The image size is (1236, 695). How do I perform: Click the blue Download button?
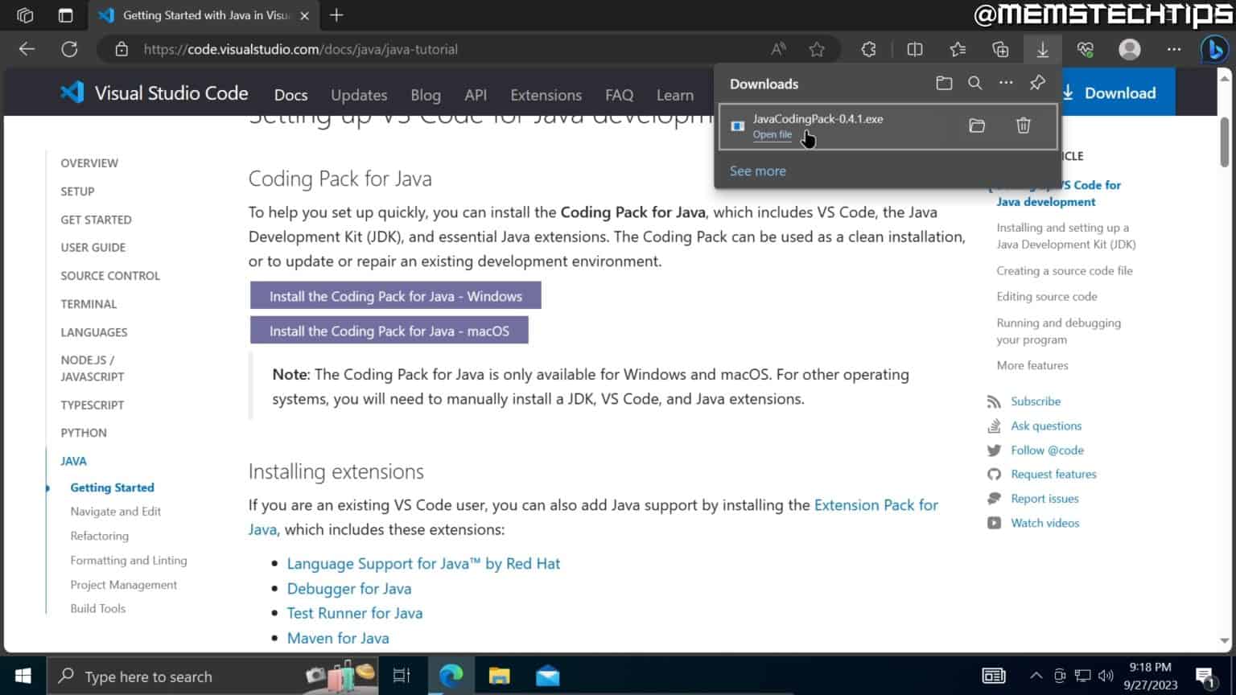click(x=1118, y=93)
